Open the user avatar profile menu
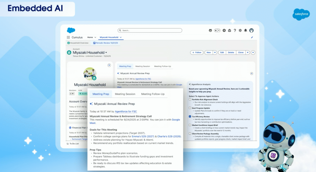The height and width of the screenshot is (172, 316). [x=252, y=31]
